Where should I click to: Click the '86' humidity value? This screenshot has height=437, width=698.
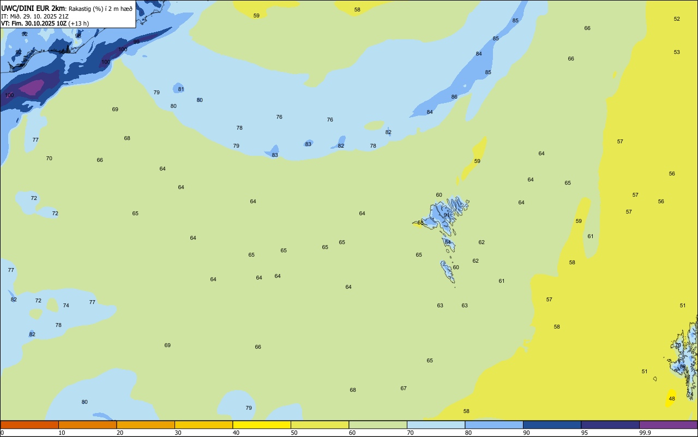coord(454,97)
